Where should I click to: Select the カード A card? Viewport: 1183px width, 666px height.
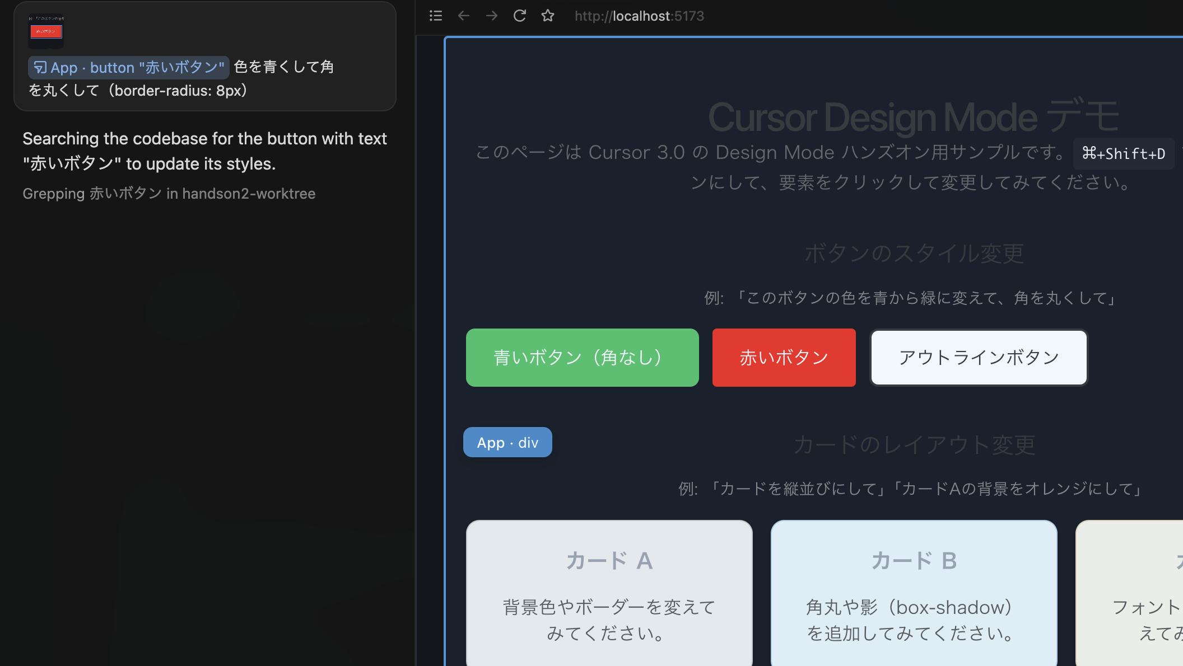point(609,593)
